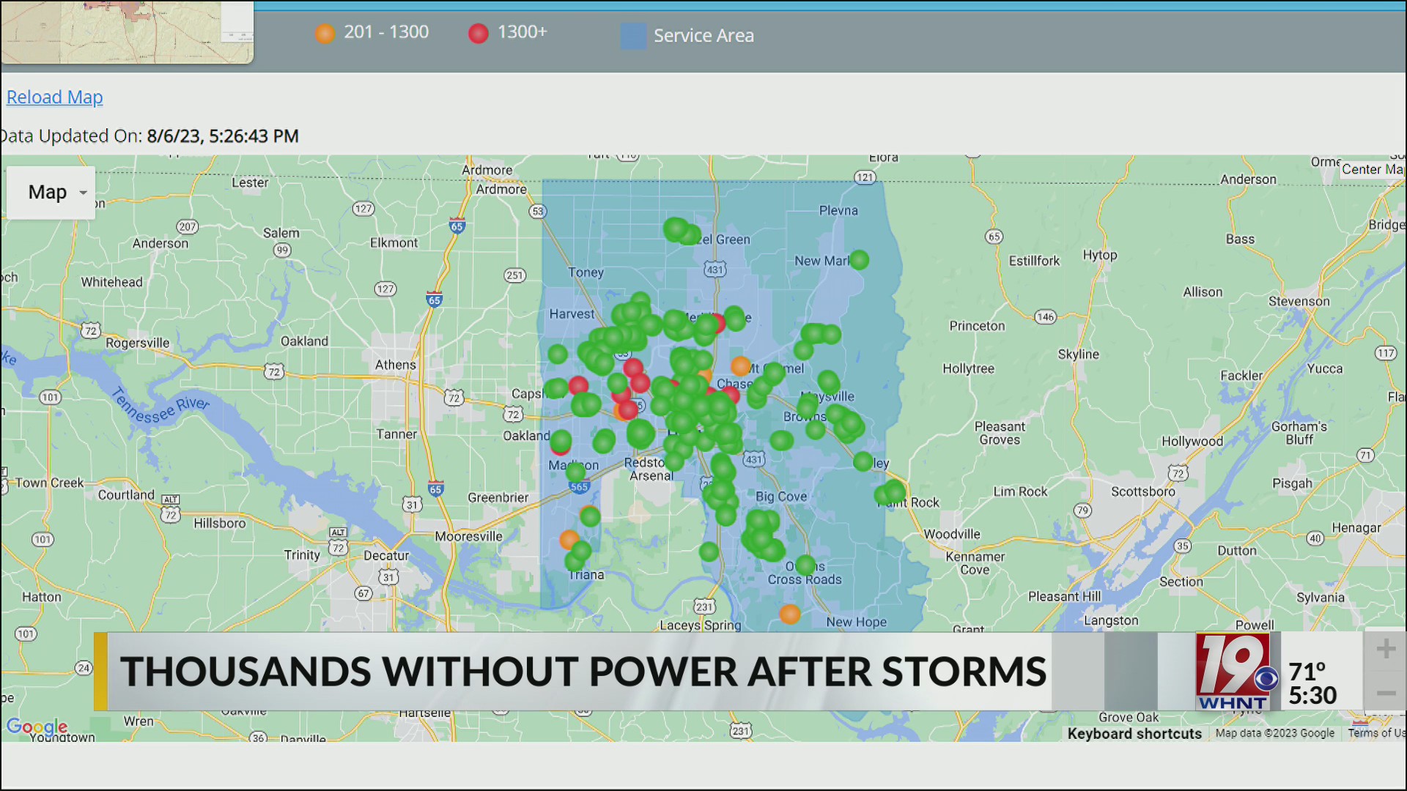Image resolution: width=1407 pixels, height=791 pixels.
Task: Select the green outage marker near New Market
Action: coord(859,259)
